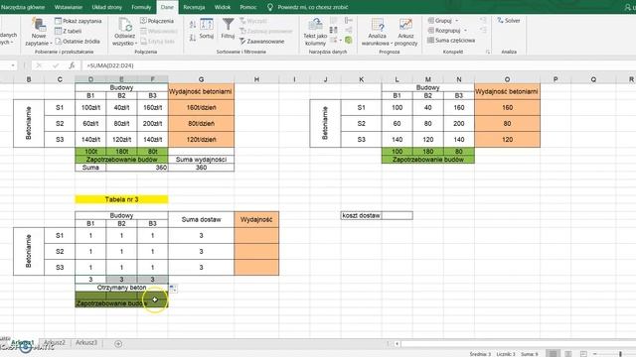
Task: Open the Recenzja tab
Action: coord(194,7)
